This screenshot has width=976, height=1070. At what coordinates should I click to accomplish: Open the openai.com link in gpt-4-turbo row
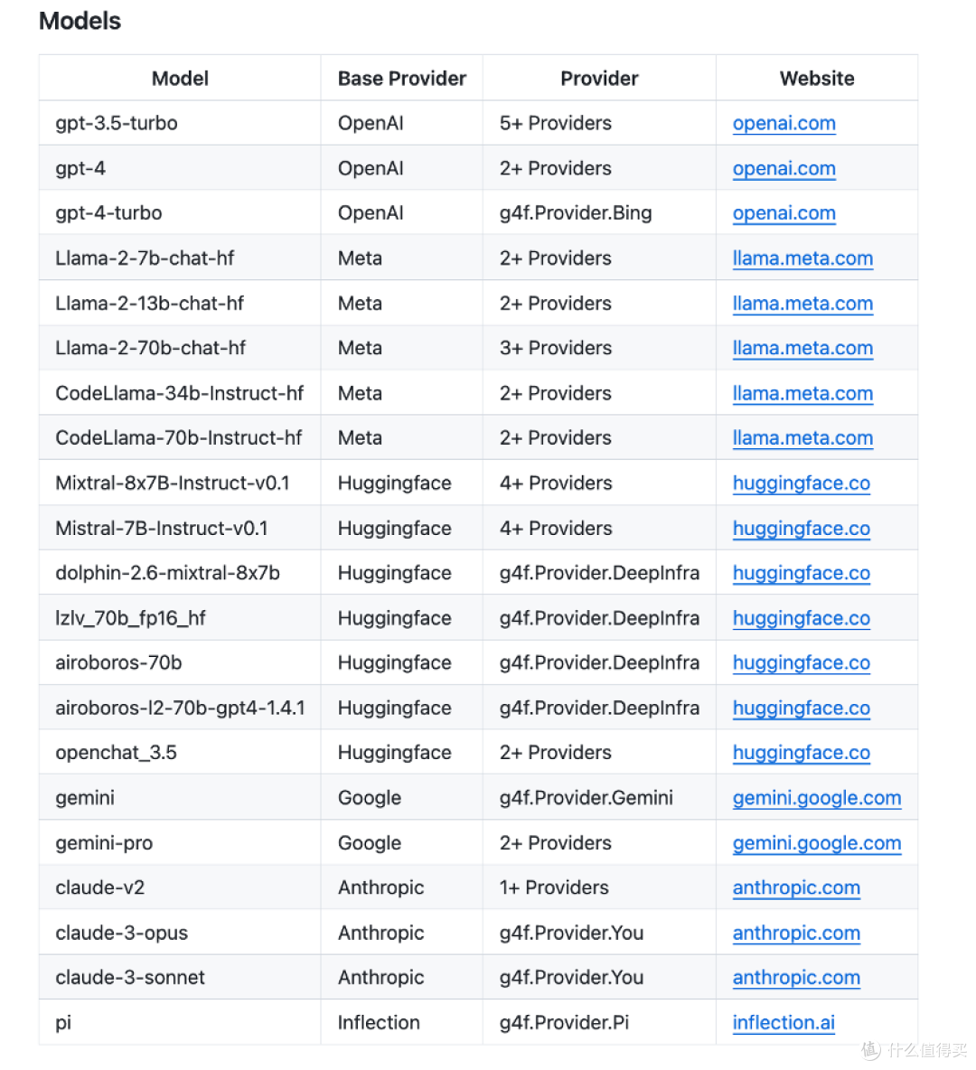(x=784, y=213)
